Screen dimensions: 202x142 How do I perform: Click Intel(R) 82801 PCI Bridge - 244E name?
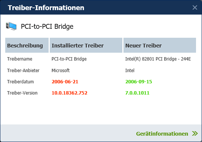[x=158, y=59]
